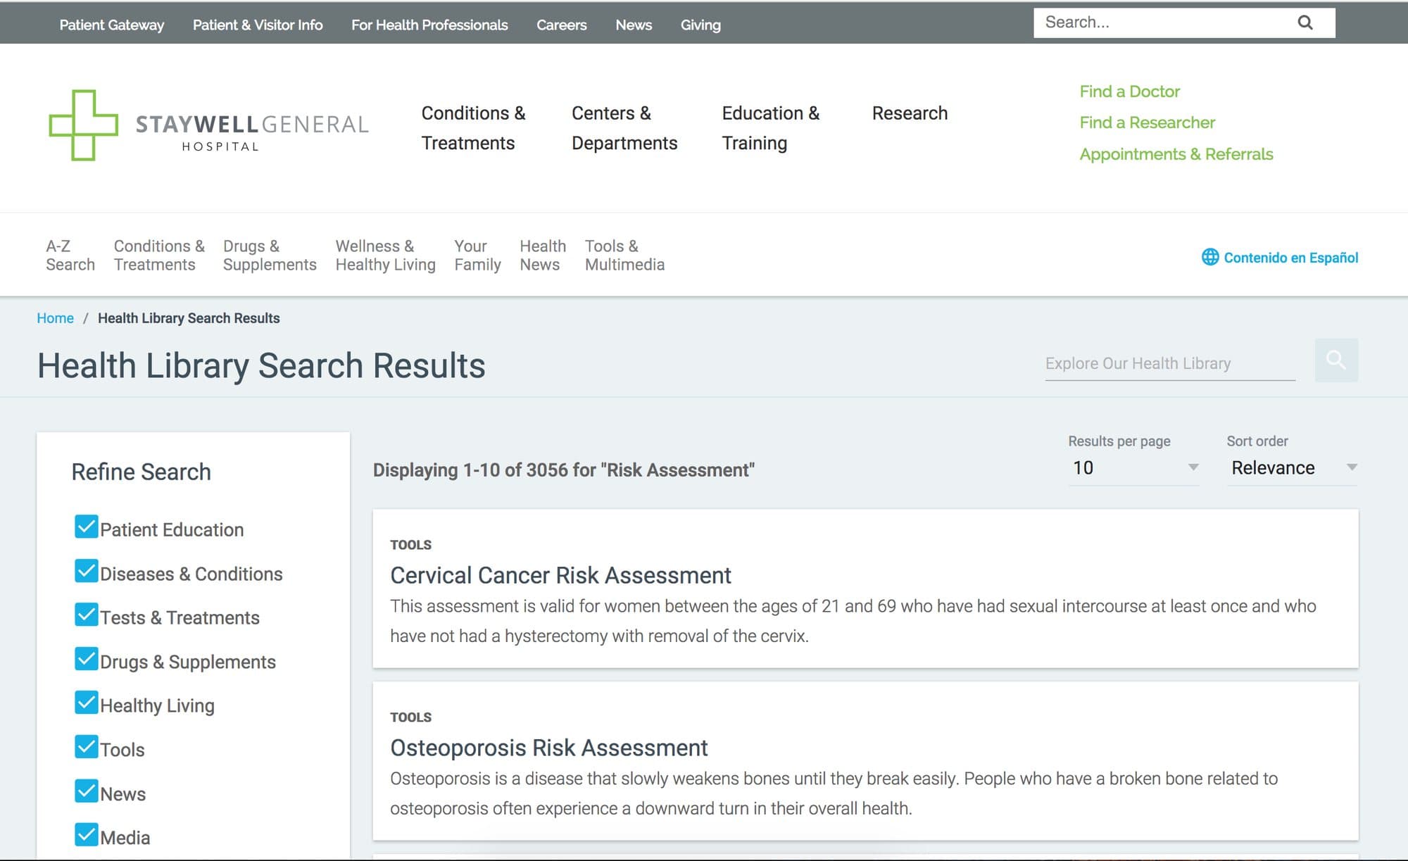Toggle the Drugs & Supplements checkbox

86,659
